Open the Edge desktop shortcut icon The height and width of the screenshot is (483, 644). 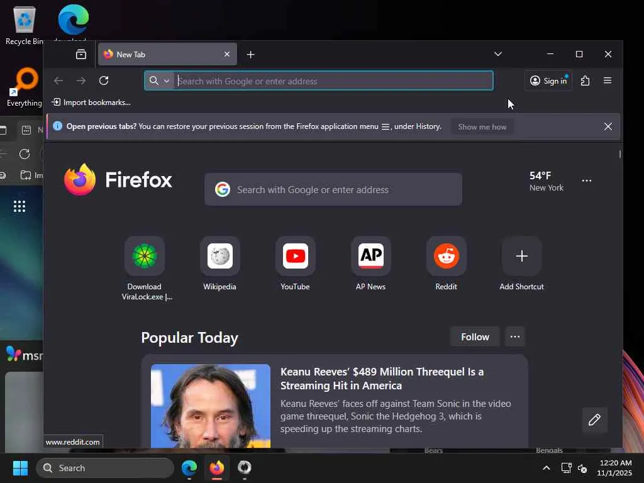click(73, 21)
